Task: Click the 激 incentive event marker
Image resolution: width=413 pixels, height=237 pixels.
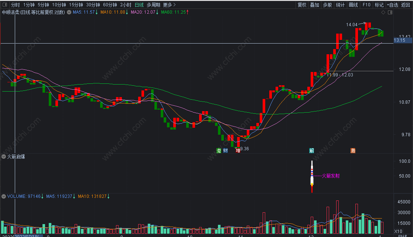Action: (x=353, y=150)
